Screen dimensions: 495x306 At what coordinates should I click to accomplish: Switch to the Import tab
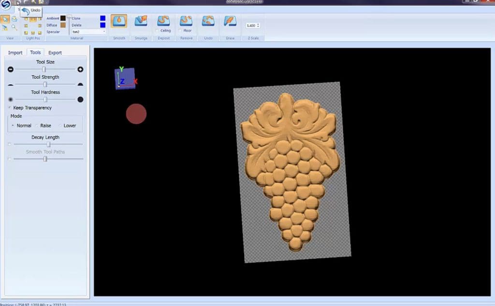[x=15, y=53]
